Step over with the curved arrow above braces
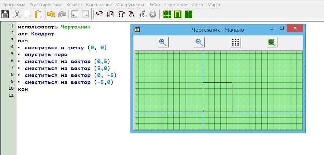This screenshot has width=324, height=155. tap(121, 14)
